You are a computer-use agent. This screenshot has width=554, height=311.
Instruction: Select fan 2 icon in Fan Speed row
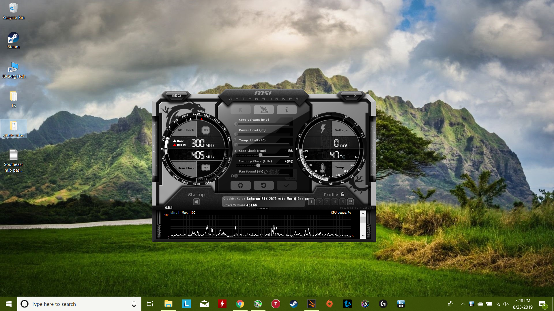click(x=277, y=172)
